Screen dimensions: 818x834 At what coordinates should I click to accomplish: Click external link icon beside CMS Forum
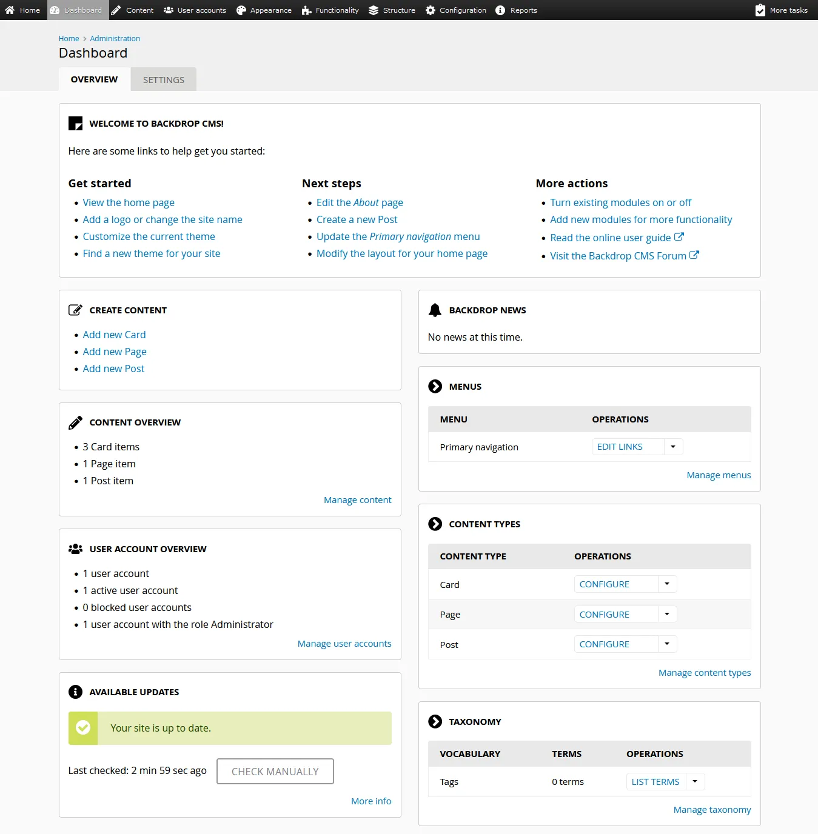pos(694,255)
